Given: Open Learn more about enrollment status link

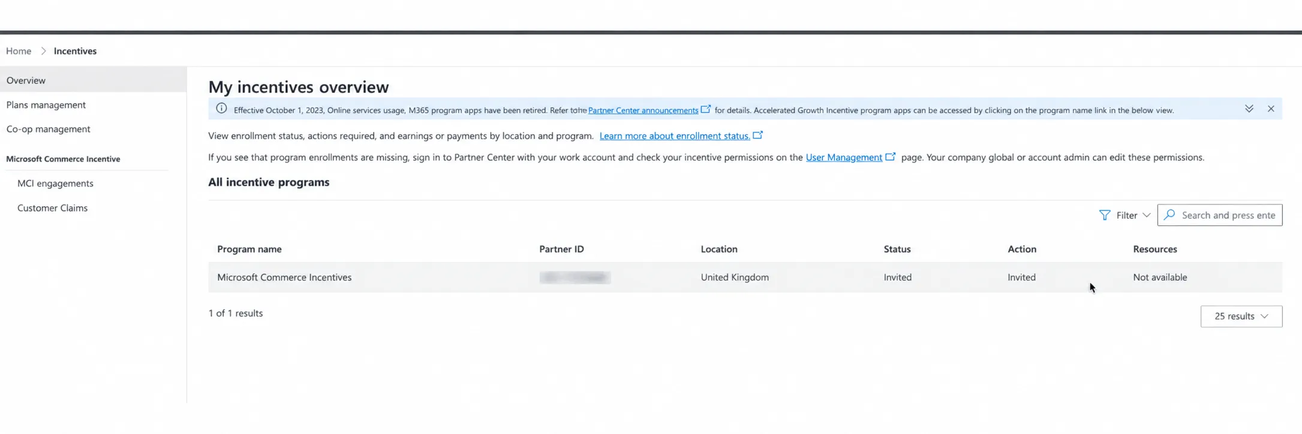Looking at the screenshot, I should 675,136.
